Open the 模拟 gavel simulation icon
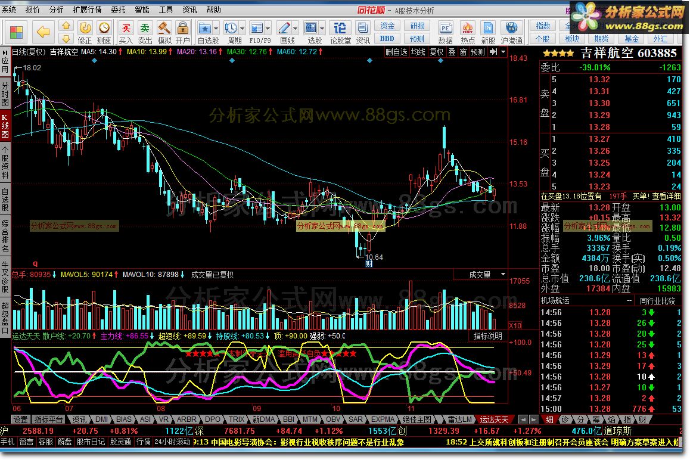Image resolution: width=690 pixels, height=460 pixels. click(x=164, y=28)
